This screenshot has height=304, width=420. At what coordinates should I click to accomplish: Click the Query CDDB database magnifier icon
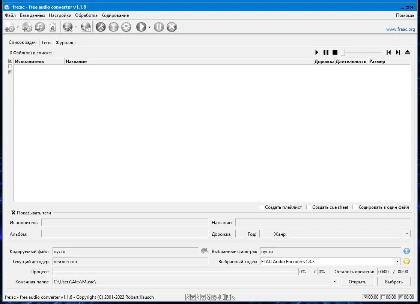(68, 27)
